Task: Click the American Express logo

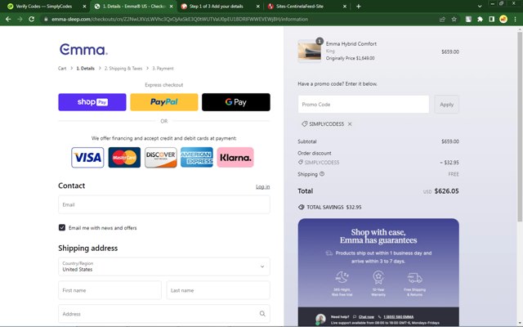Action: click(197, 158)
